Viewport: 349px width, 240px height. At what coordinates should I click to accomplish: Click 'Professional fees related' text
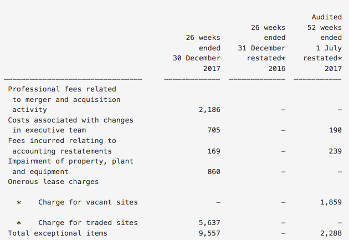[x=62, y=89]
